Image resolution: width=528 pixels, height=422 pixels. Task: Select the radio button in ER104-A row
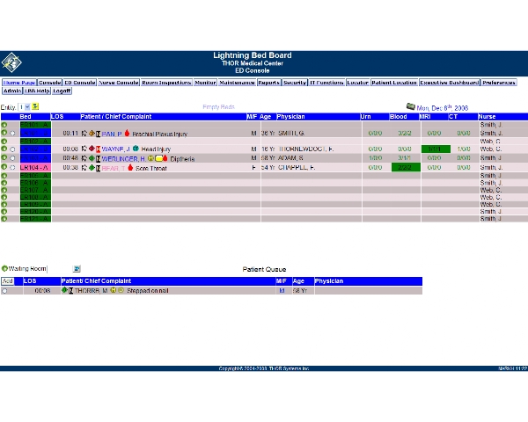pyautogui.click(x=12, y=167)
